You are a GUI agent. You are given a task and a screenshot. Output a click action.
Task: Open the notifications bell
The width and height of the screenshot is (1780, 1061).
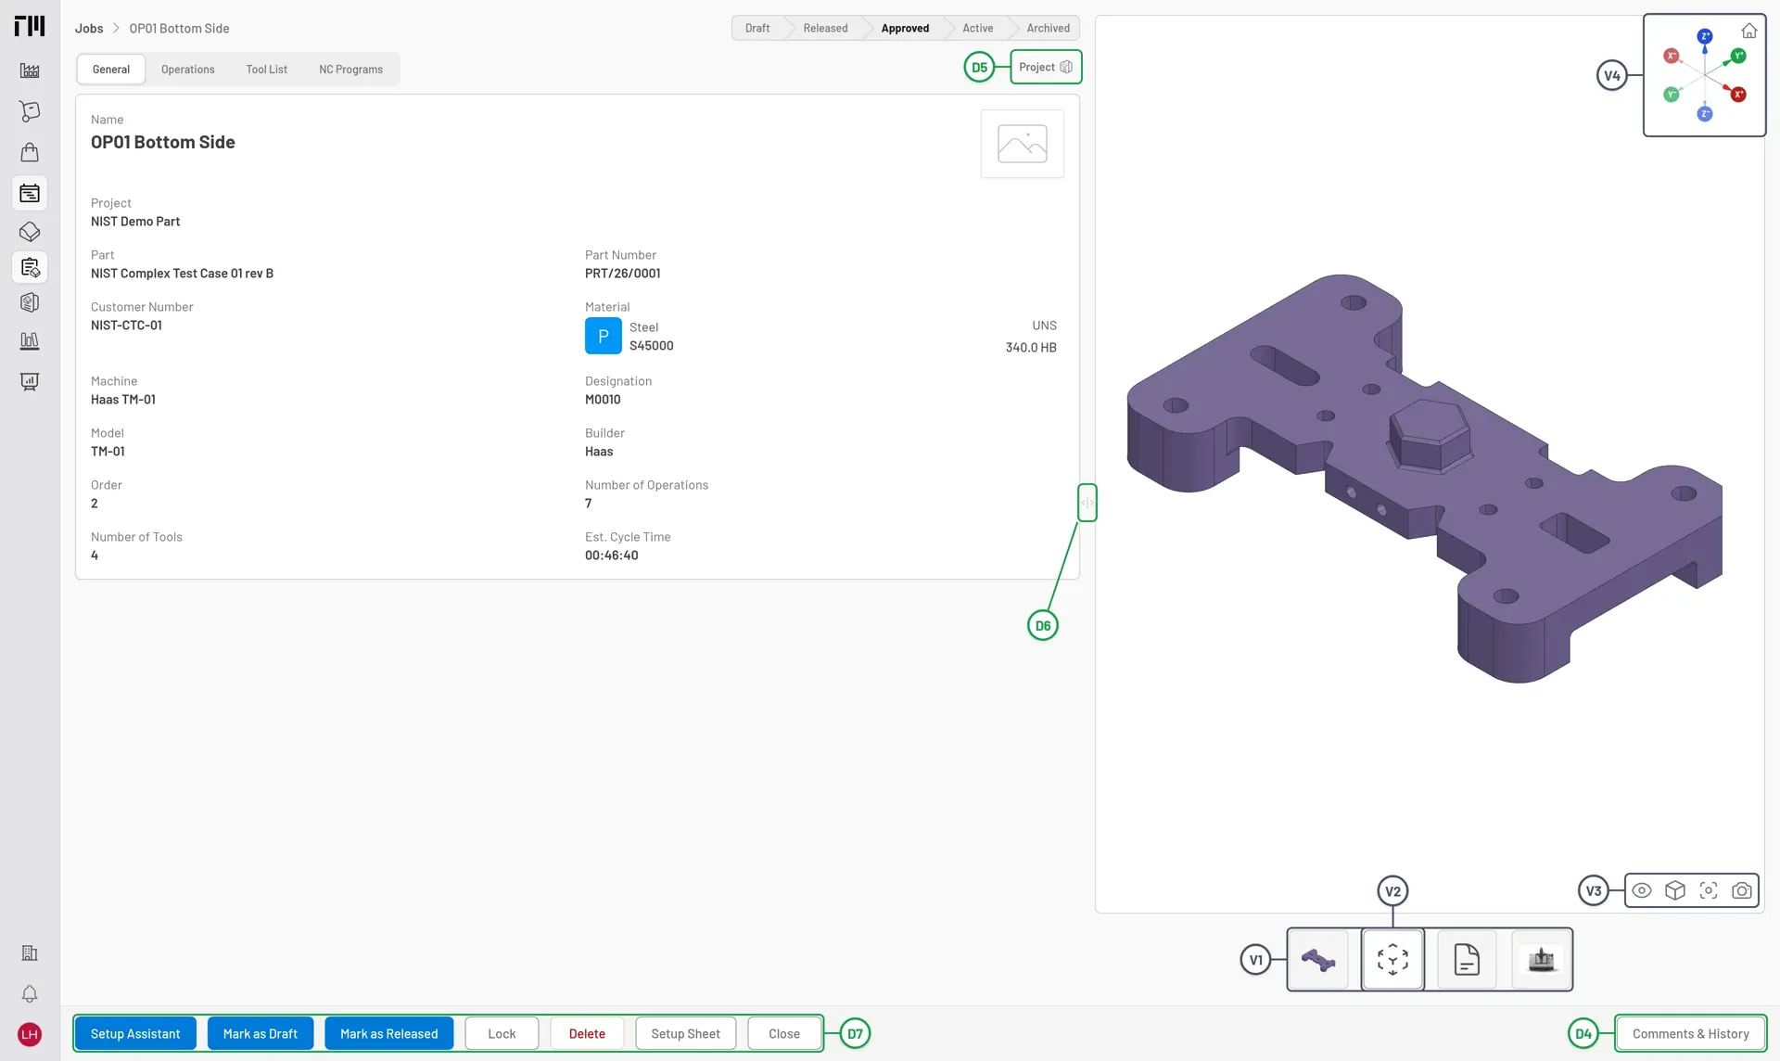(x=30, y=994)
